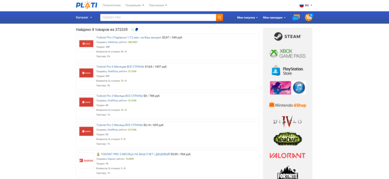Click the 15 reviews count in 3 Месяца listing

coord(122,110)
